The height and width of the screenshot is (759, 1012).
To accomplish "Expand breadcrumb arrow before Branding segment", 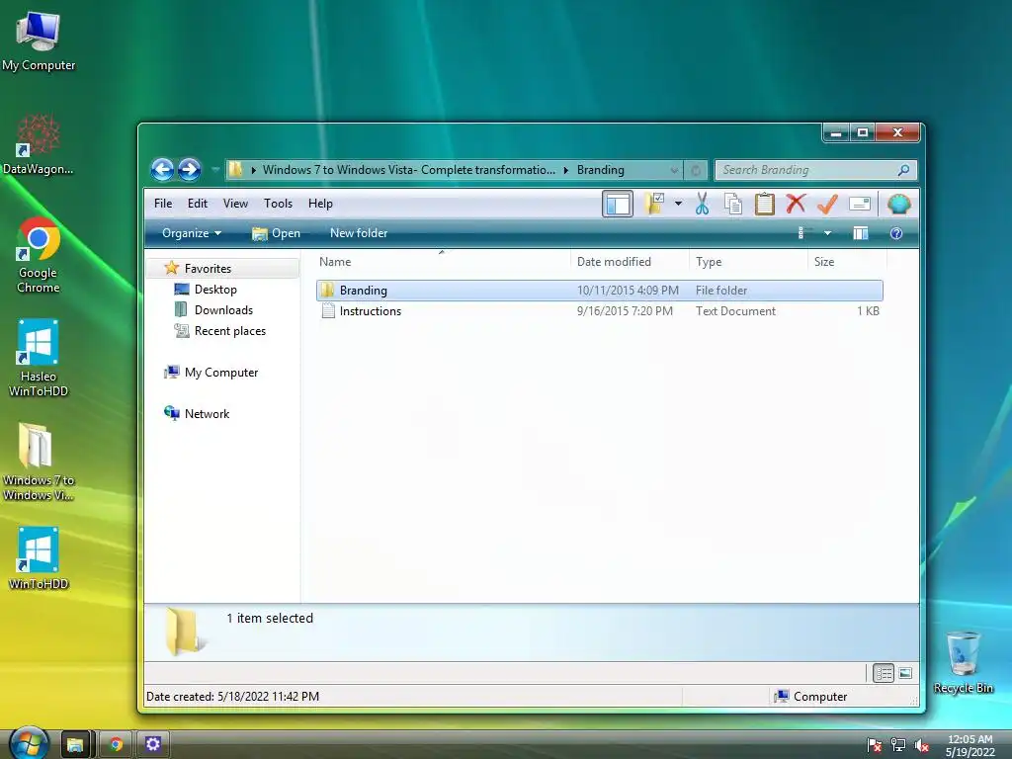I will click(566, 170).
